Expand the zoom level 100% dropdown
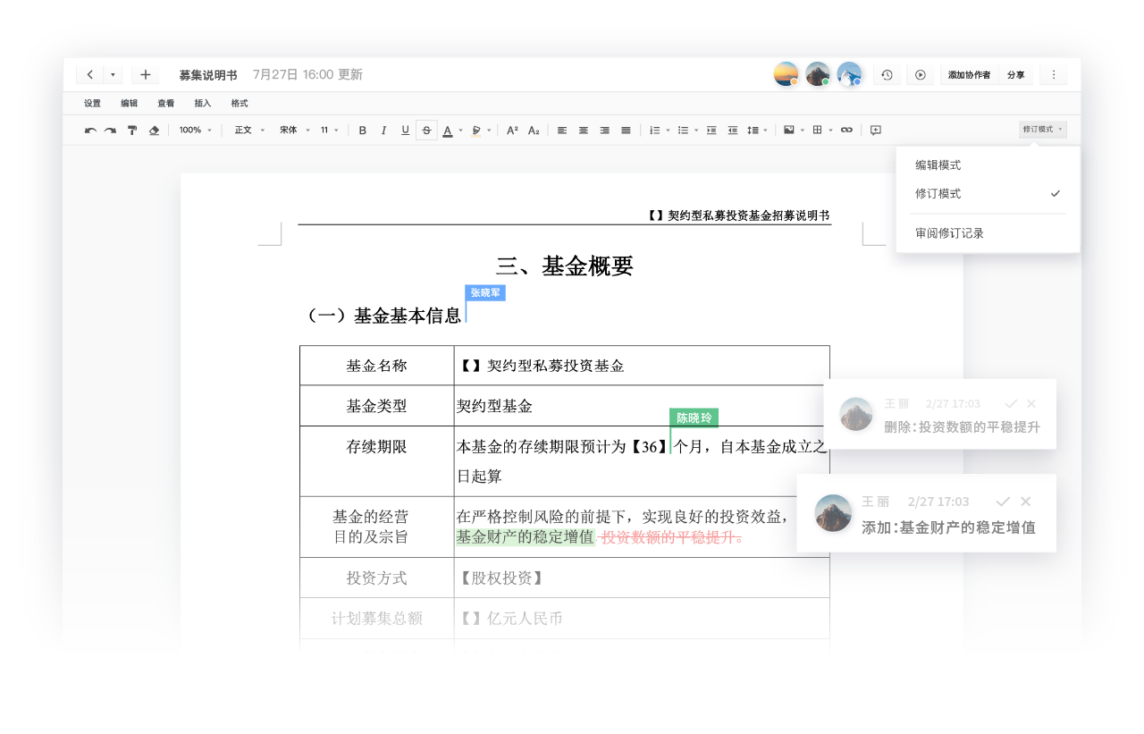The width and height of the screenshot is (1144, 734). (x=197, y=130)
